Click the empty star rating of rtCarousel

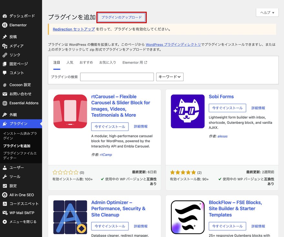coord(66,172)
